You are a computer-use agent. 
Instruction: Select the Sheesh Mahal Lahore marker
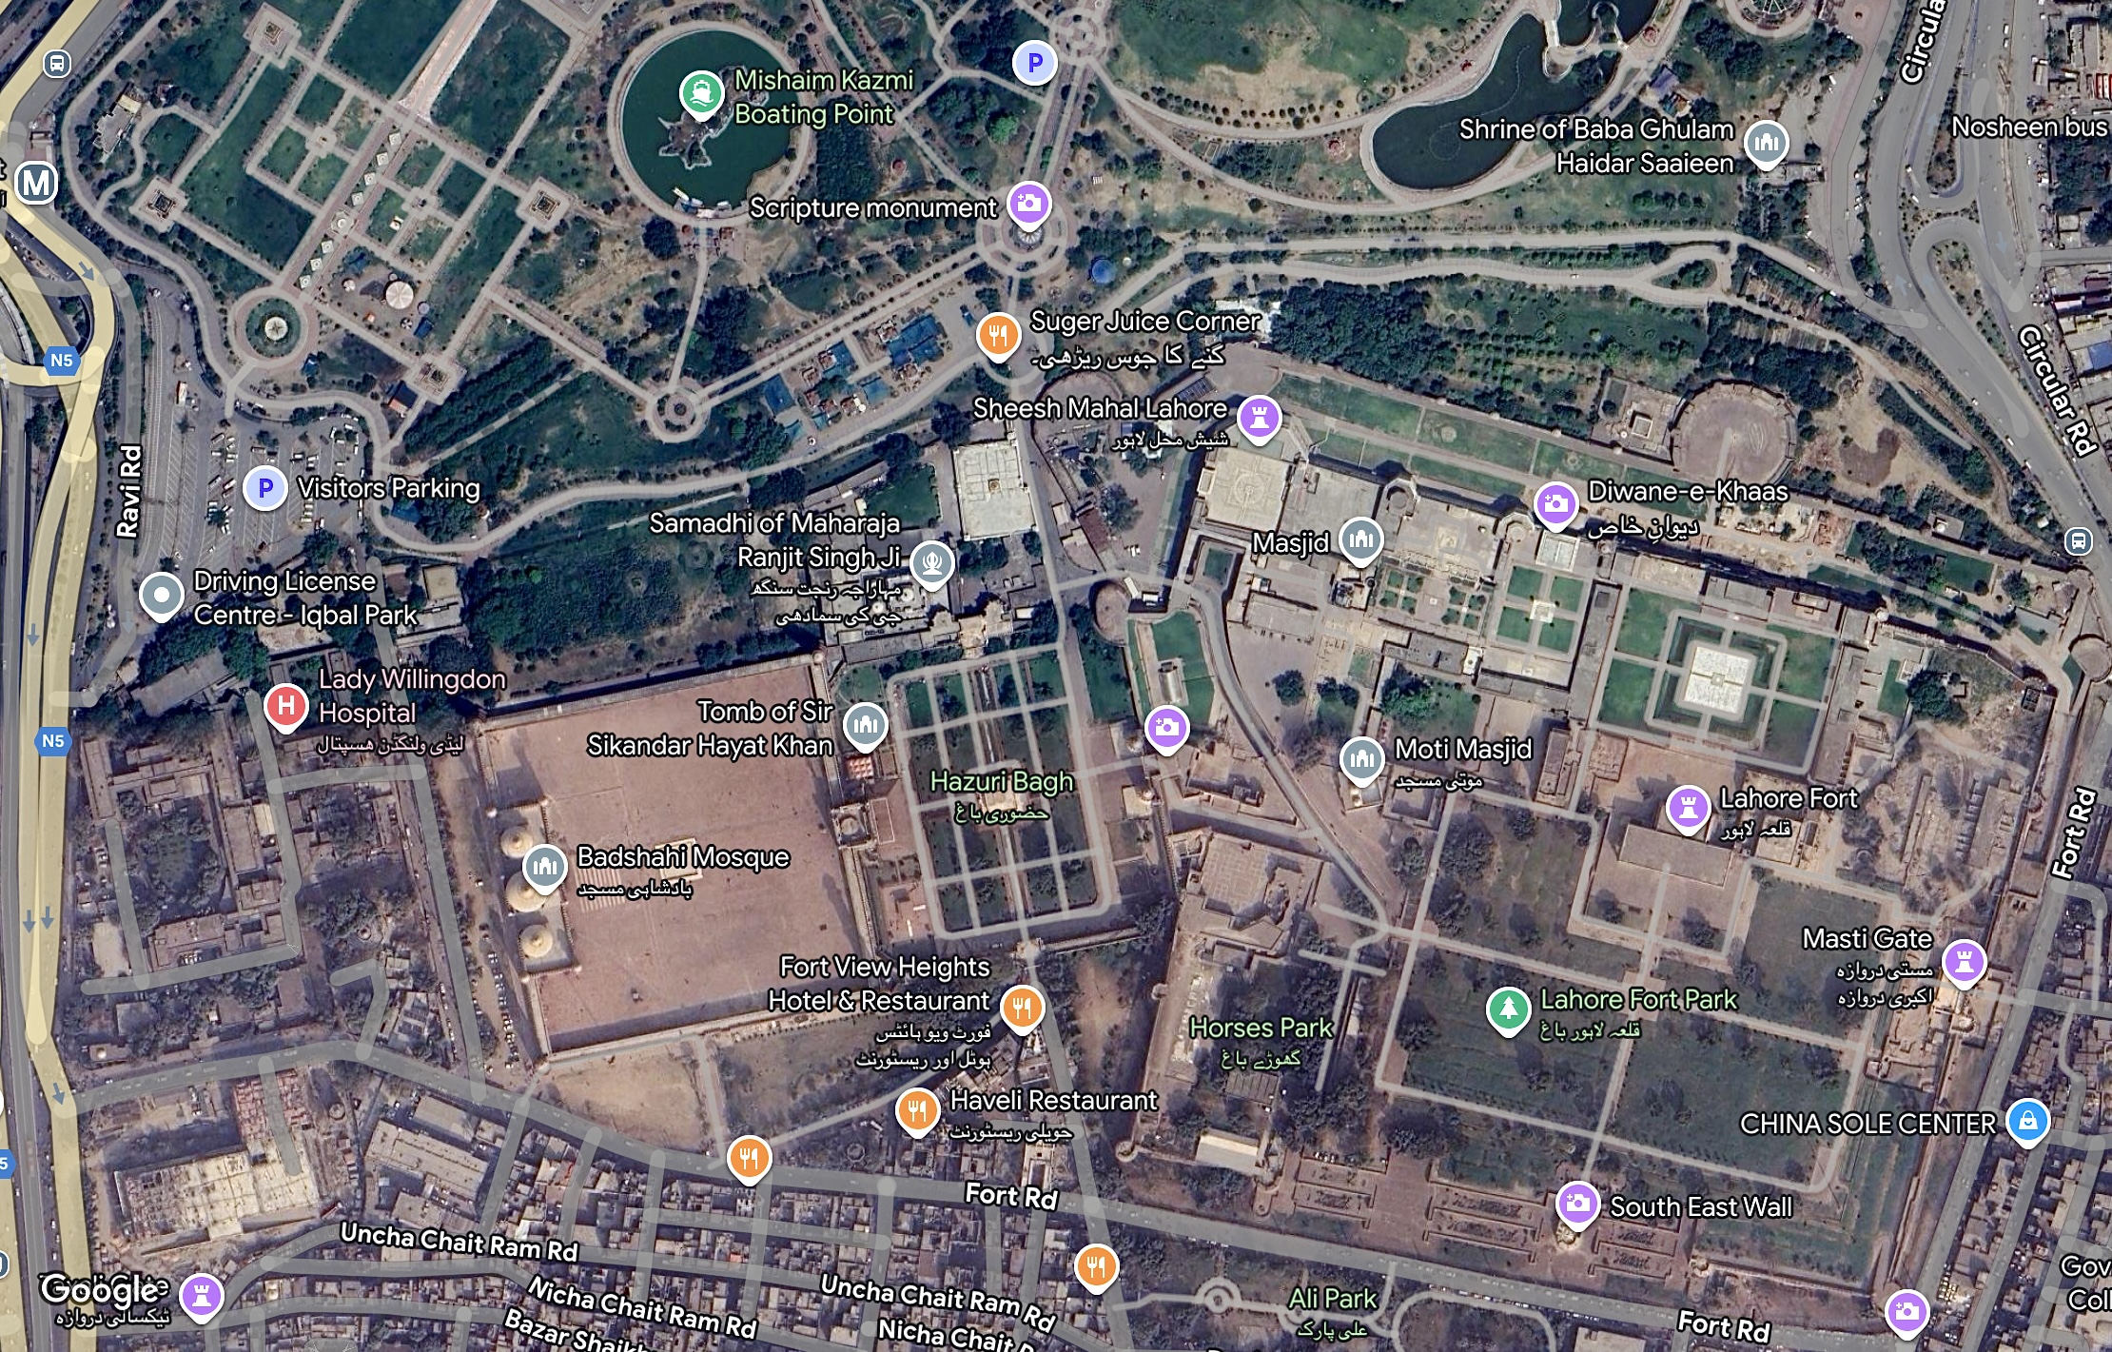tap(1260, 418)
